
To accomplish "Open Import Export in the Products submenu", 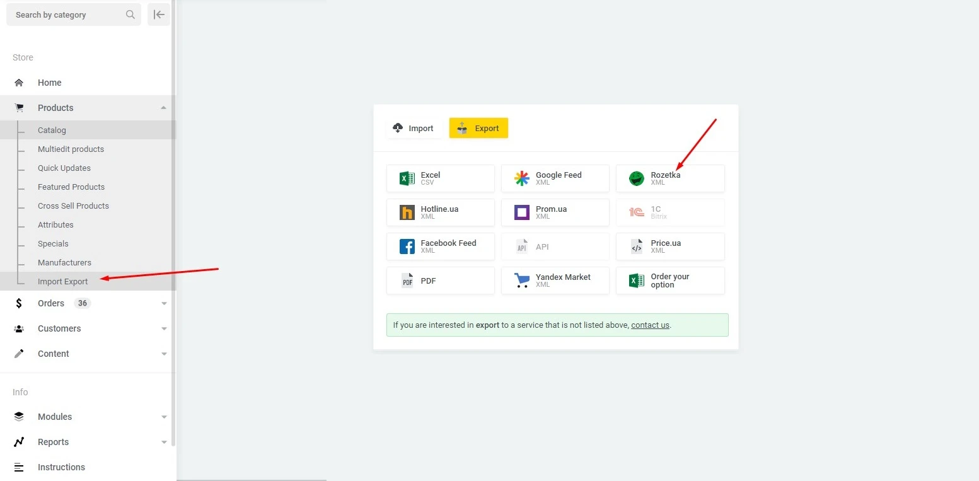I will point(62,281).
